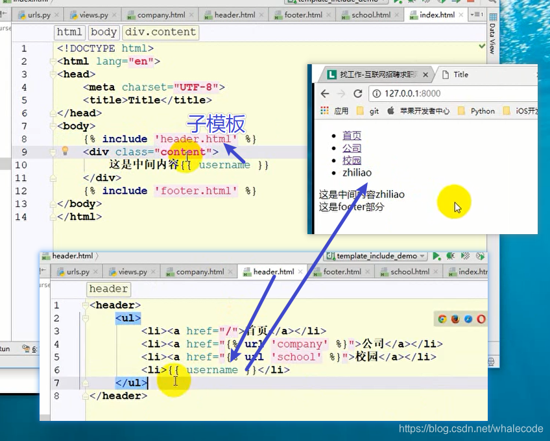Viewport: 550px width, 441px height.
Task: Open header.html preview in Chrome browser icon
Action: pyautogui.click(x=442, y=319)
